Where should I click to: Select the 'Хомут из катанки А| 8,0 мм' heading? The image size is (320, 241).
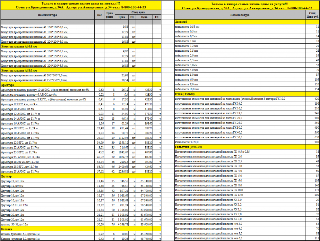[x=19, y=70]
